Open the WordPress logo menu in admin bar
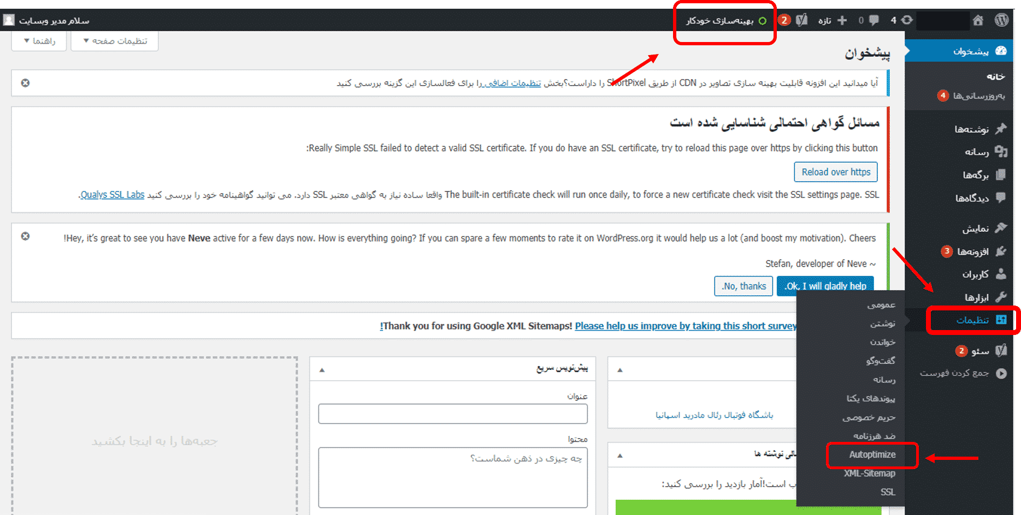Viewport: 1021px width, 515px height. [1001, 20]
